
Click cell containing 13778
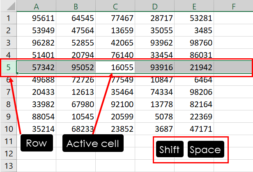154,104
